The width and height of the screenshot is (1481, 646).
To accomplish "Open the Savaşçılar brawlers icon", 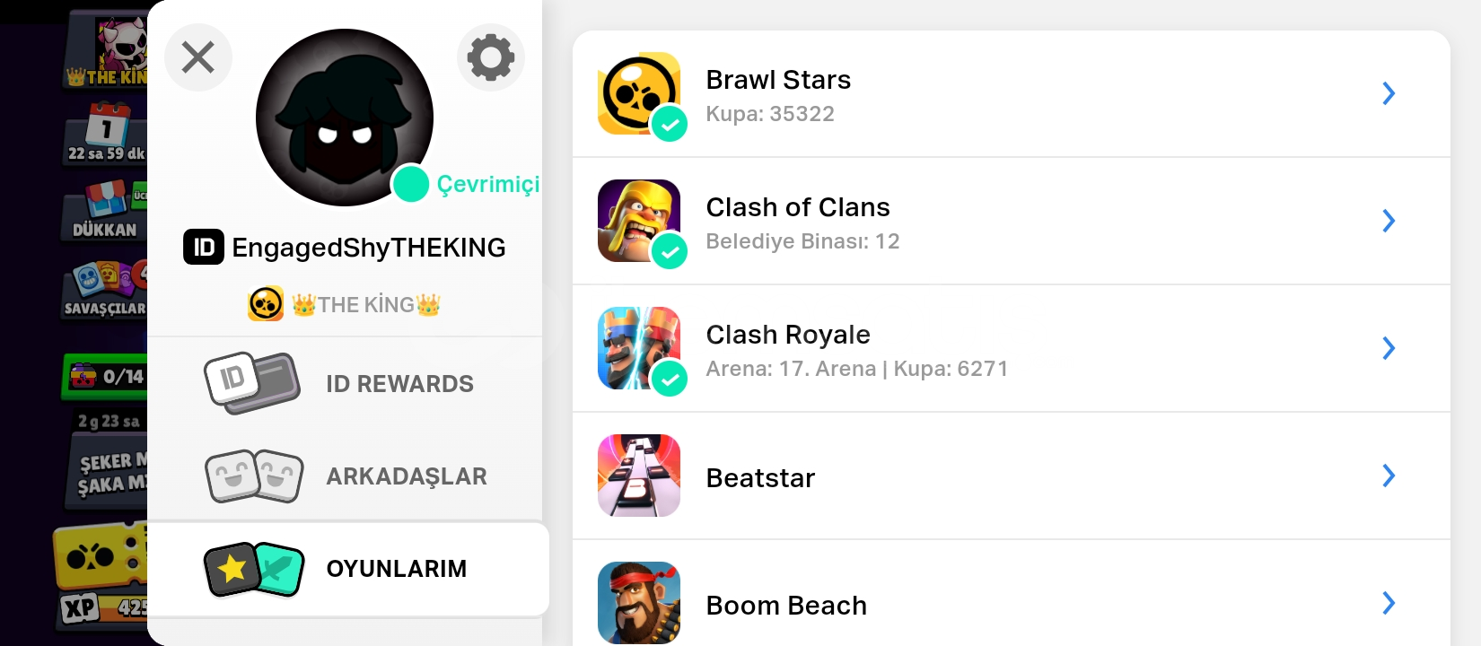I will (104, 289).
